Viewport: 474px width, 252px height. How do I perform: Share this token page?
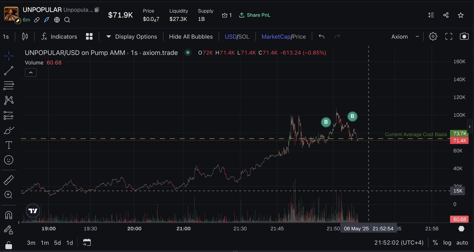pos(446,15)
